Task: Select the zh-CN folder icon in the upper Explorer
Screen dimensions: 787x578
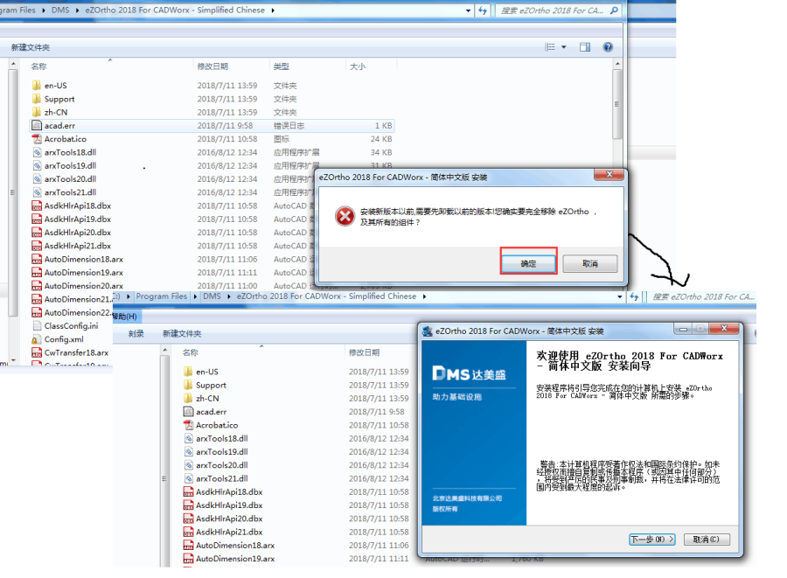Action: coord(37,112)
